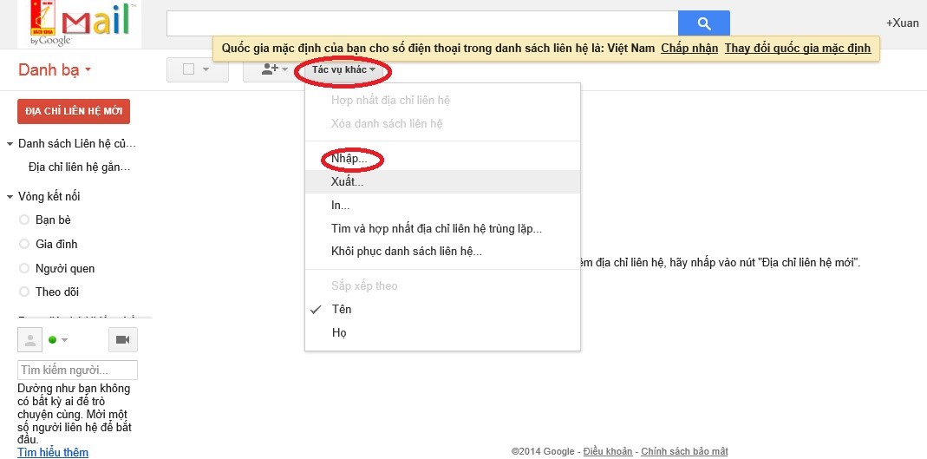Choose Xuất... from the menu
Image resolution: width=927 pixels, height=459 pixels.
click(x=347, y=182)
